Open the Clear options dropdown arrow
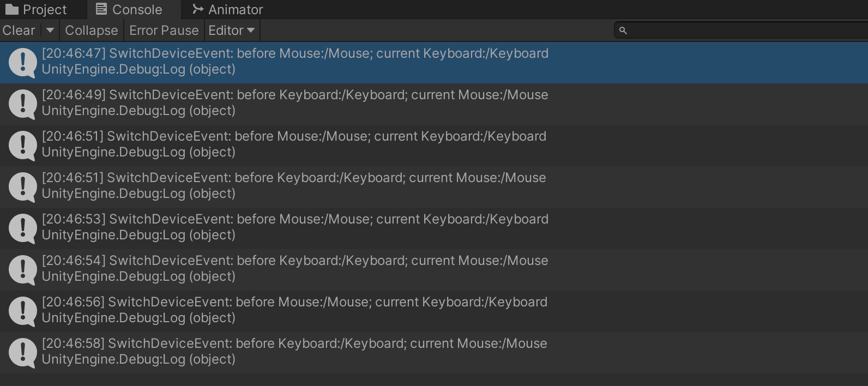Image resolution: width=868 pixels, height=386 pixels. pyautogui.click(x=50, y=31)
